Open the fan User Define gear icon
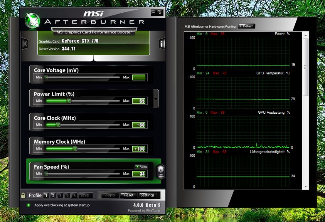325x222 pixels. 161,172
